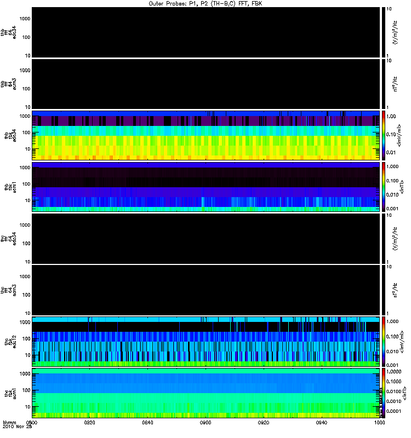The height and width of the screenshot is (438, 411).
Task: Select the thb fbk scm1 panel label
Action: tap(10, 187)
